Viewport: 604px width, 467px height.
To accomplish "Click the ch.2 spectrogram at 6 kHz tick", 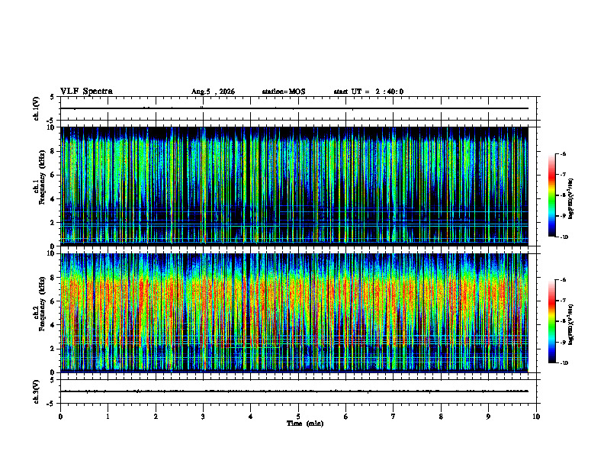I will [x=53, y=301].
